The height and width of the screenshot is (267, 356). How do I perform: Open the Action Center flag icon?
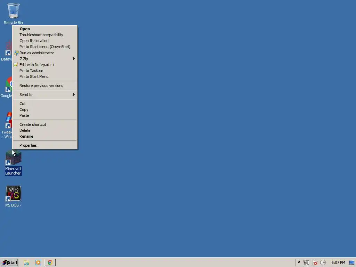[315, 263]
